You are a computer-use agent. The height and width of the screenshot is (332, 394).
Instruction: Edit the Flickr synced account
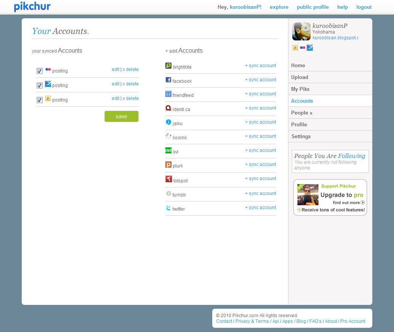115,69
